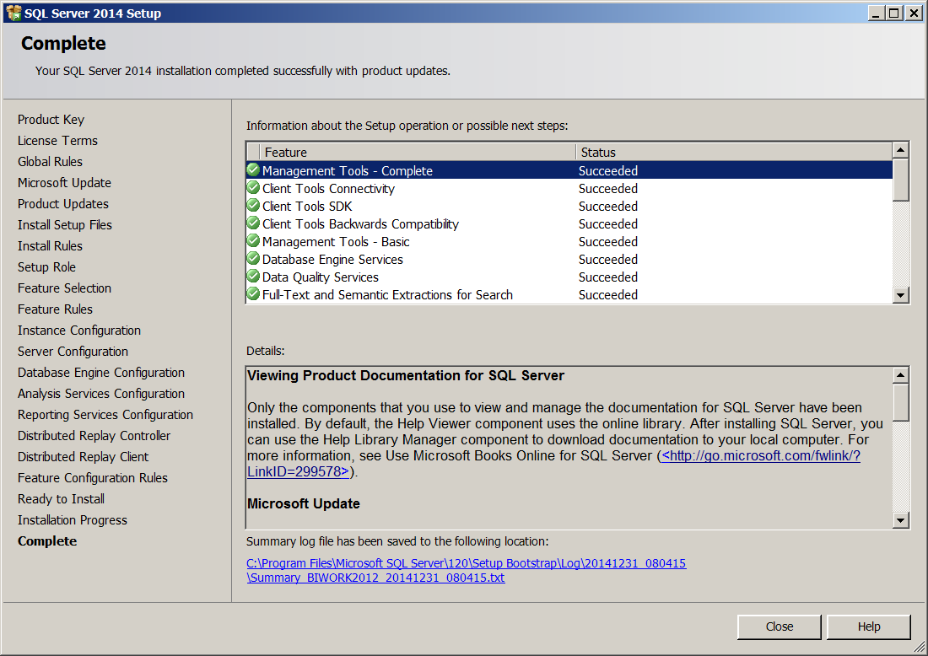Click the Status column header
928x656 pixels.
pos(734,152)
